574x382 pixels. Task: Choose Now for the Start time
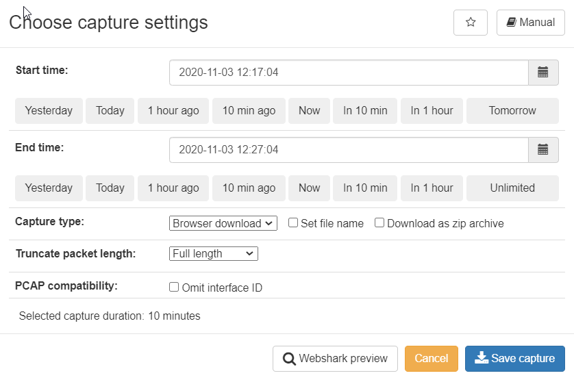tap(309, 110)
